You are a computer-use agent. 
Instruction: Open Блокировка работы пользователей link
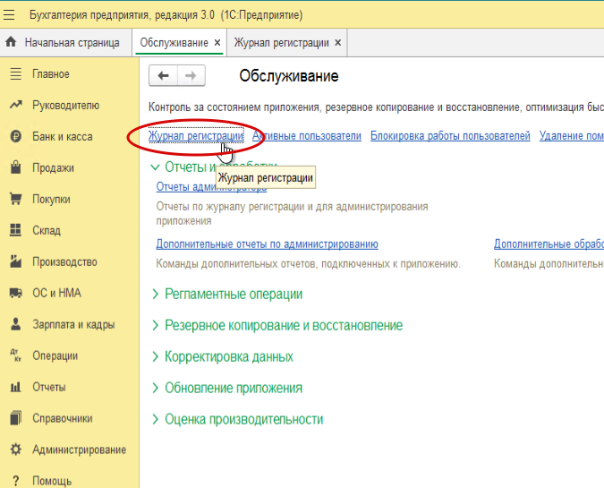[450, 136]
